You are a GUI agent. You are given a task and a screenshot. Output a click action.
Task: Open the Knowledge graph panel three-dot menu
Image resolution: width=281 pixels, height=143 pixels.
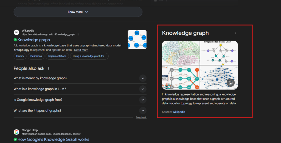tap(235, 33)
